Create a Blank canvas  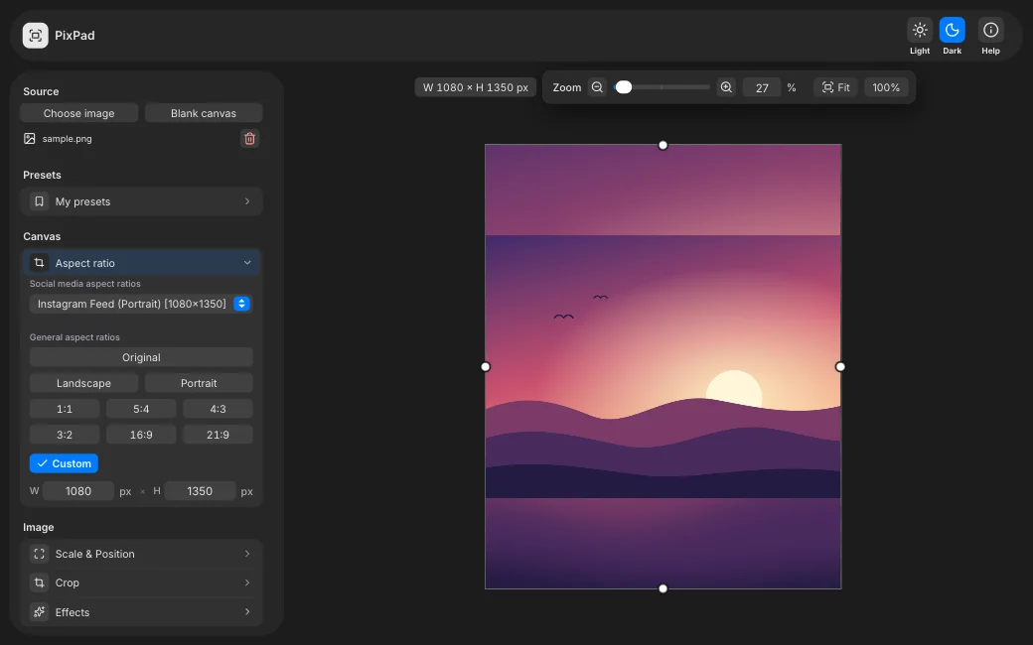(x=204, y=113)
